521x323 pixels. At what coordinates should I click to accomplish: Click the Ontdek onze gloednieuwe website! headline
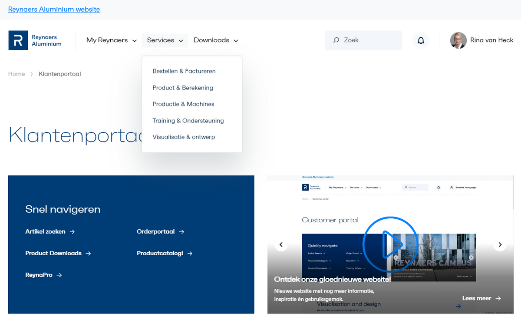tap(333, 279)
